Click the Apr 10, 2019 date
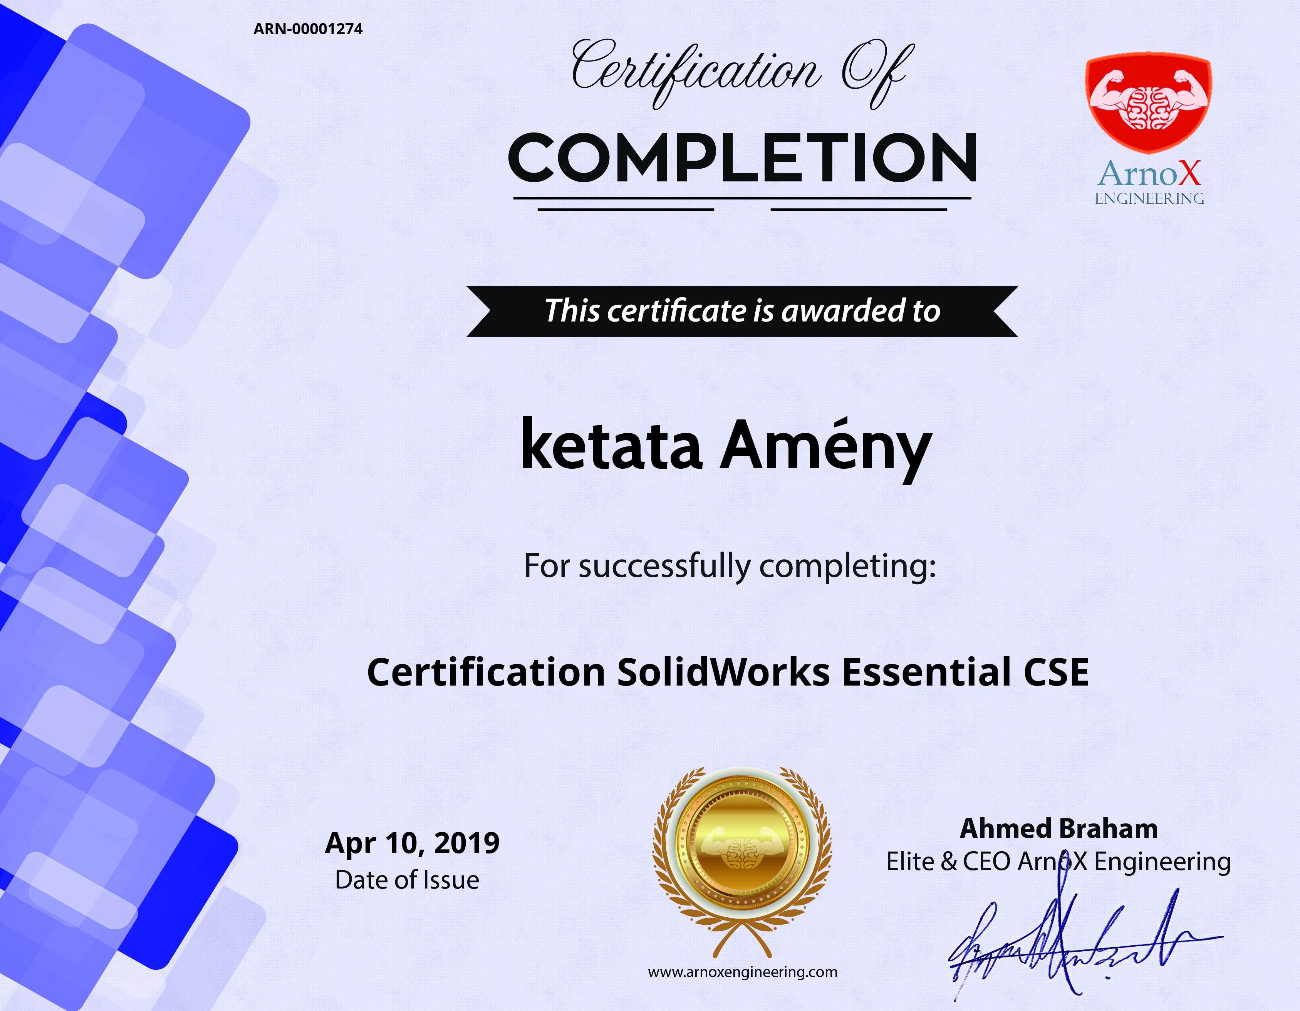1300x1011 pixels. click(412, 843)
